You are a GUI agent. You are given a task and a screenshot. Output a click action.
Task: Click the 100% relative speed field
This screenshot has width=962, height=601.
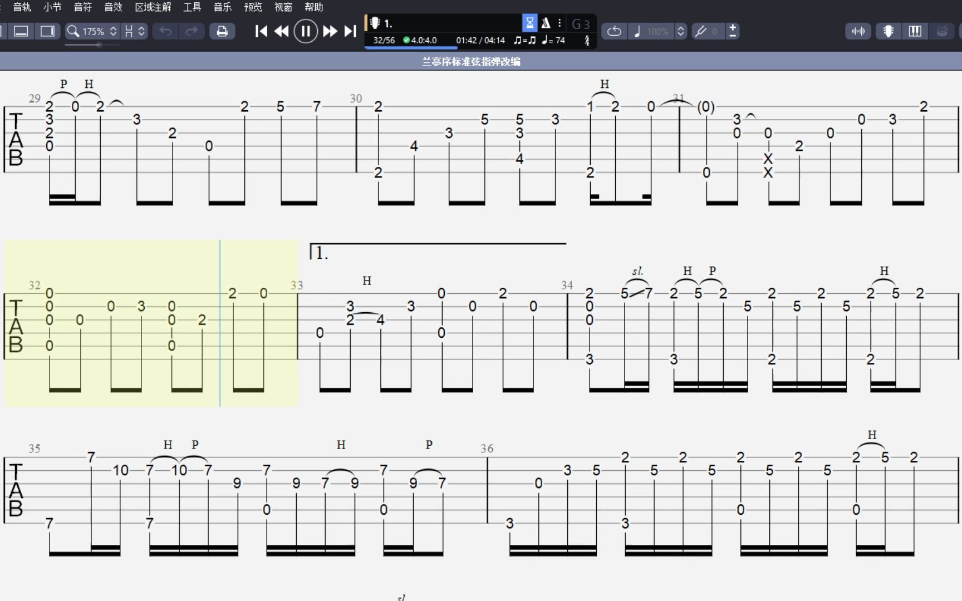658,31
